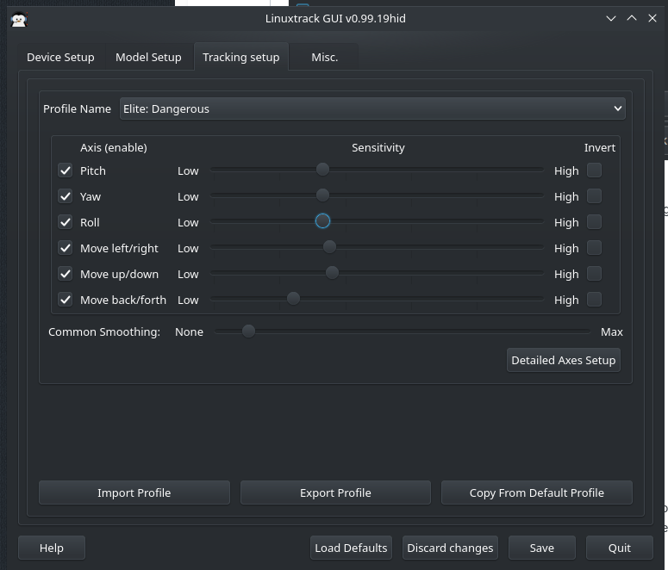
Task: Uncheck the Yaw axis enable box
Action: click(66, 196)
